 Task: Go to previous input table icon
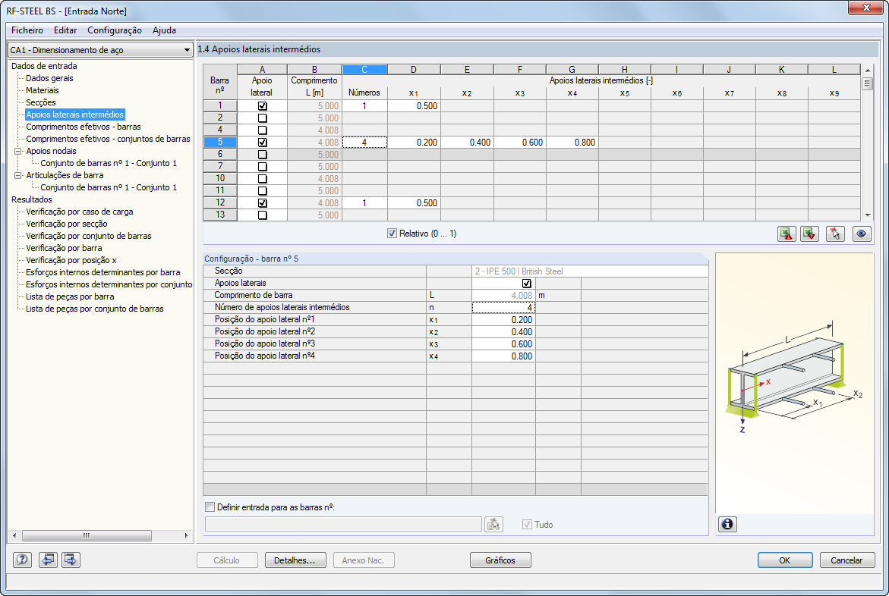pyautogui.click(x=48, y=560)
